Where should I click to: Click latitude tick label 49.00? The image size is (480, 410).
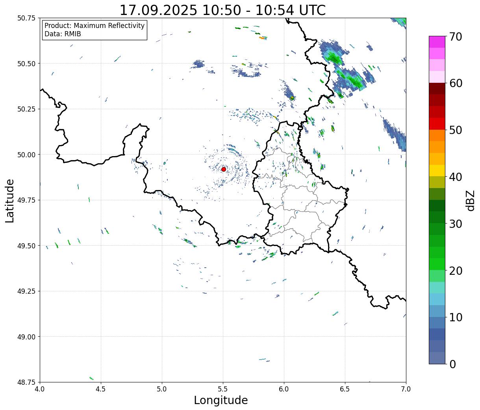pos(26,337)
